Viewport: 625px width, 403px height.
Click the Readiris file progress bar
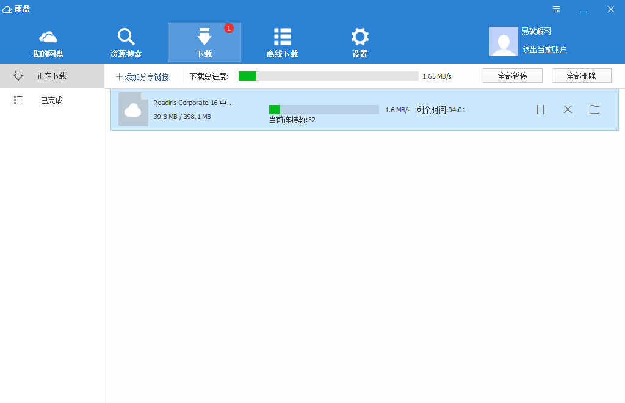coord(323,109)
